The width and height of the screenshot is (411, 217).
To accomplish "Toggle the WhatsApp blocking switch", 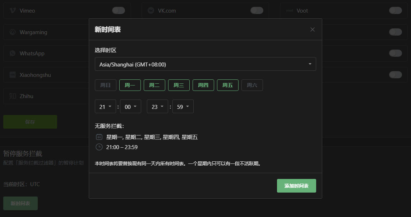I will [395, 53].
